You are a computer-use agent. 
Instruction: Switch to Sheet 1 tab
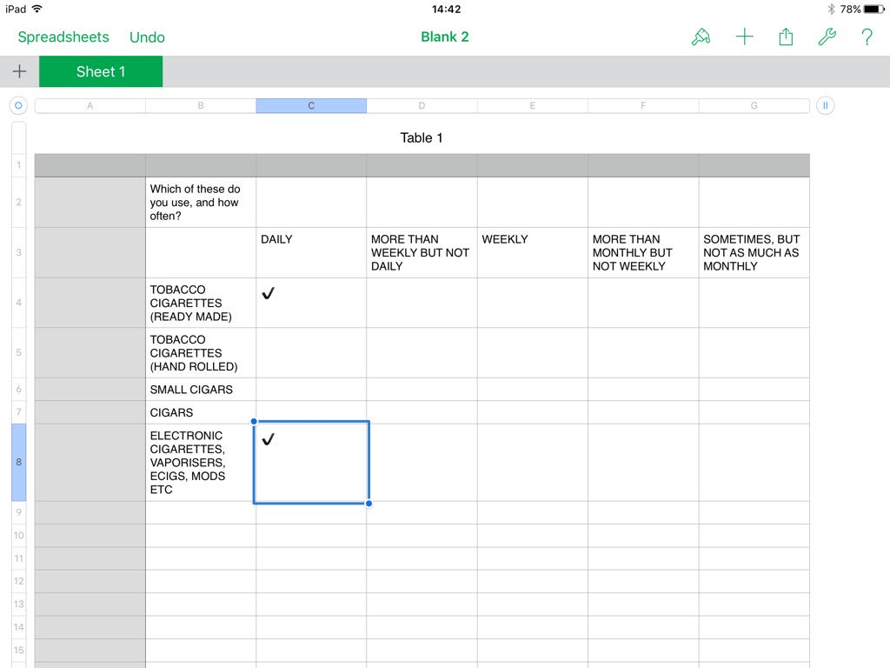point(101,71)
